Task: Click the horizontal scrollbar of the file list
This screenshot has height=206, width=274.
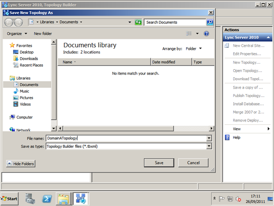Action: tap(119, 128)
